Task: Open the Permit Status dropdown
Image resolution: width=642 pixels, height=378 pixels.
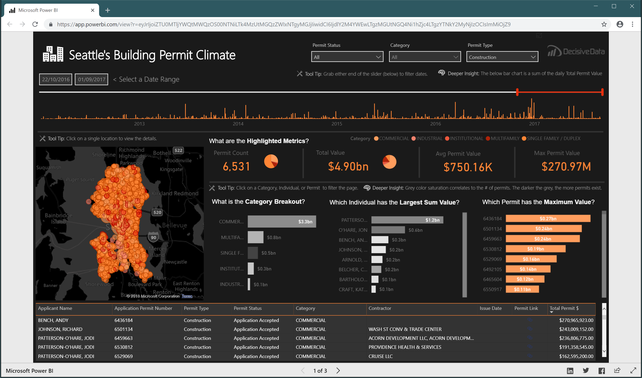Action: tap(347, 57)
